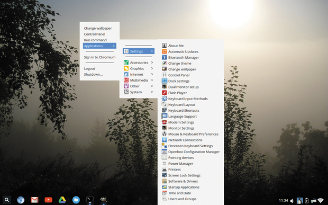Open Gmail from the taskbar
Viewport: 328px width, 205px height.
tap(34, 200)
